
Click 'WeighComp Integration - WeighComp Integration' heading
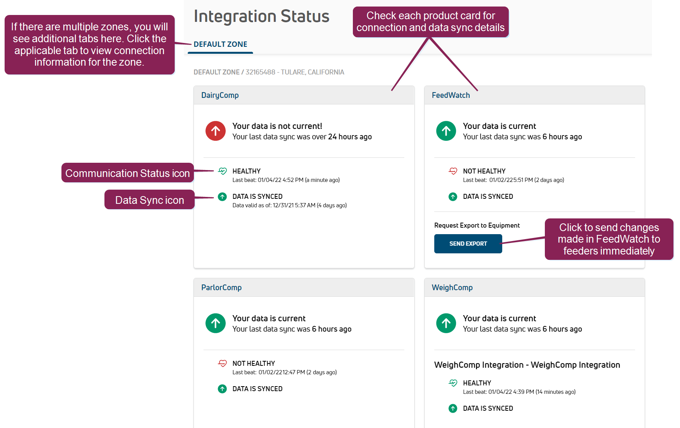coord(527,365)
